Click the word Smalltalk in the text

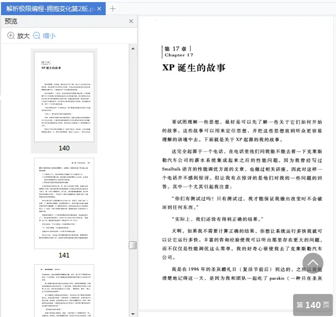tap(171, 169)
